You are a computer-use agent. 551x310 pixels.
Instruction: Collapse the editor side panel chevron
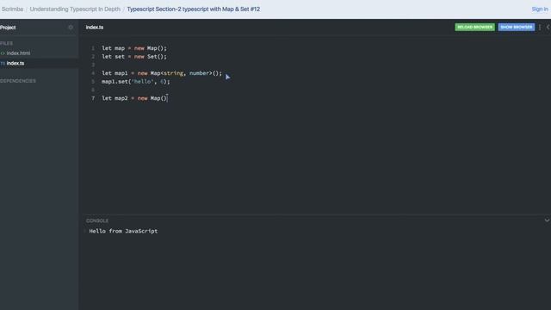[x=548, y=27]
